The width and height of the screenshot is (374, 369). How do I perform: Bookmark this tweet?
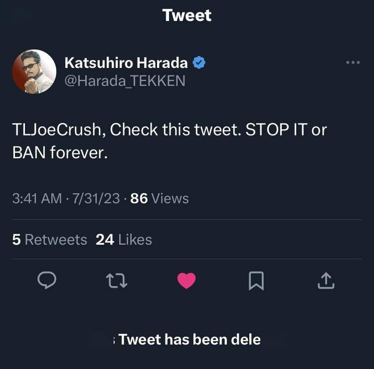(256, 282)
